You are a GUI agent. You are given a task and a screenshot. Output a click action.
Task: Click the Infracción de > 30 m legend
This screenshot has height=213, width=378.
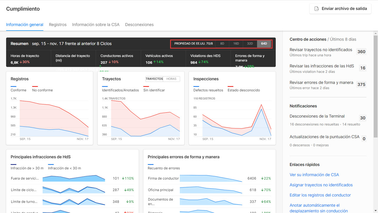pos(27,168)
